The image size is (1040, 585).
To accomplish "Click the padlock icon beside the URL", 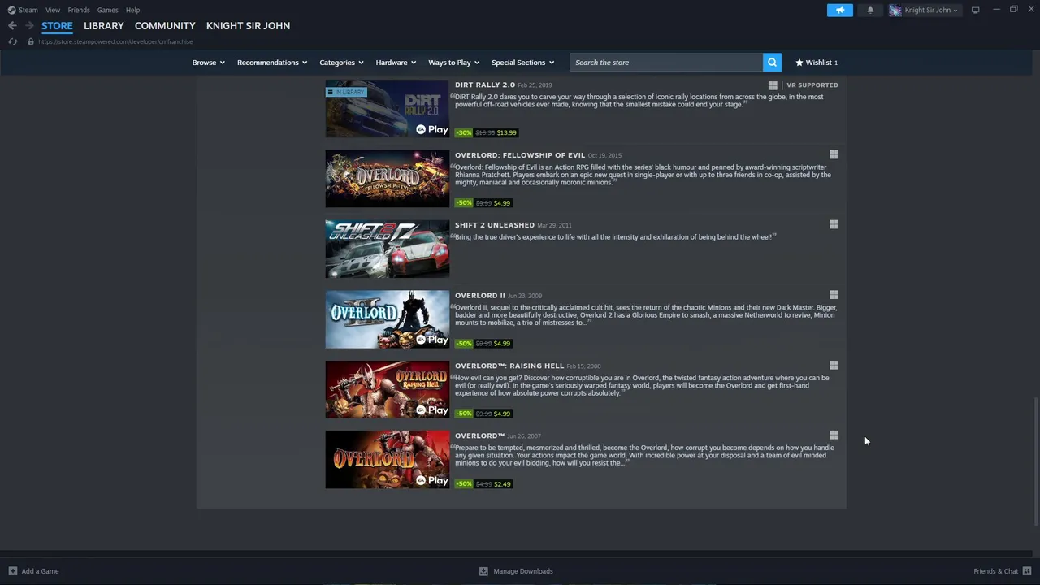I will [x=30, y=41].
